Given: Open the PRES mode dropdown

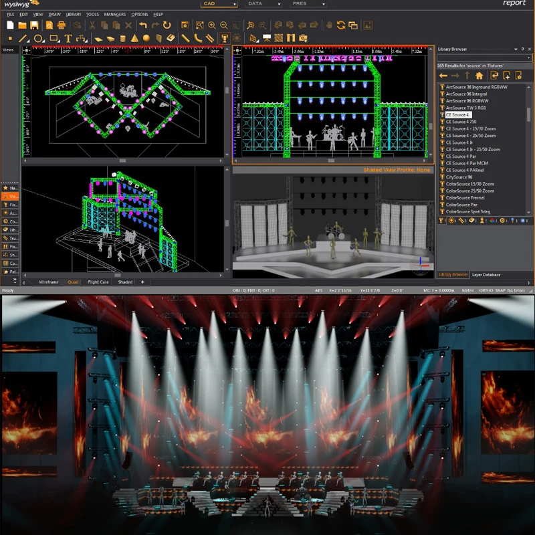Looking at the screenshot, I should (x=323, y=4).
